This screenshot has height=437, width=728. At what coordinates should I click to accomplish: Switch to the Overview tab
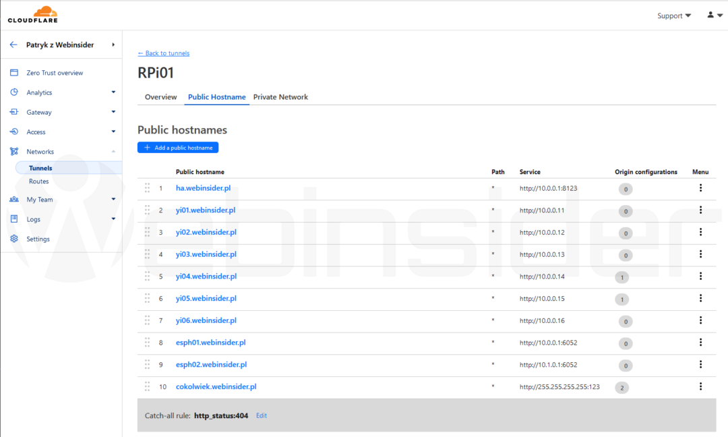tap(161, 97)
